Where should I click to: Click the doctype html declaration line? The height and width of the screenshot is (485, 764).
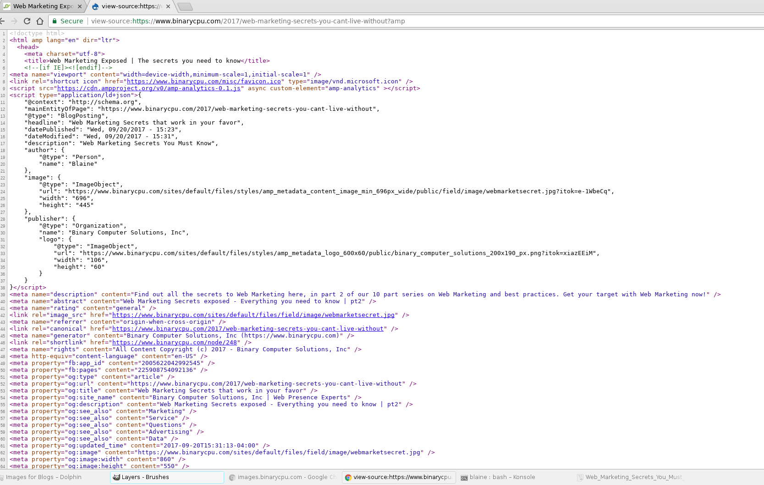pyautogui.click(x=37, y=33)
